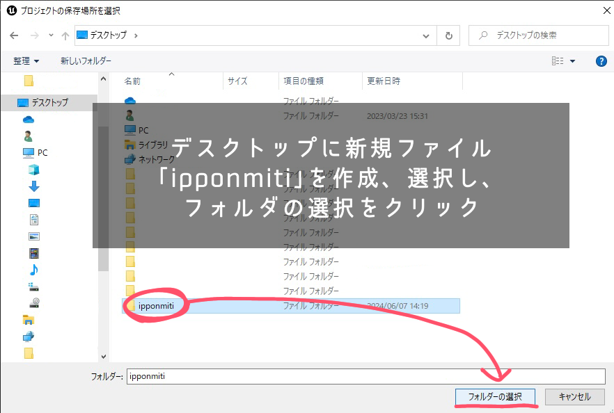Open the Documents icon in the sidebar

coord(33,220)
